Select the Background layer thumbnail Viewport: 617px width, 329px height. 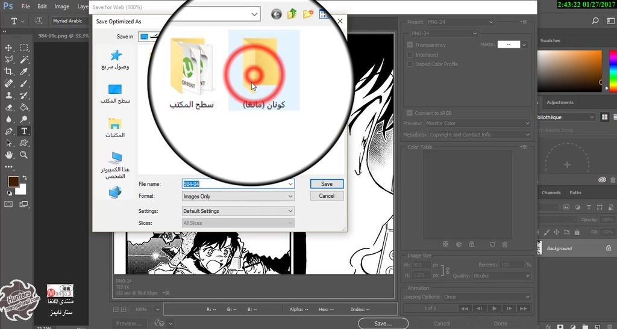[x=539, y=248]
